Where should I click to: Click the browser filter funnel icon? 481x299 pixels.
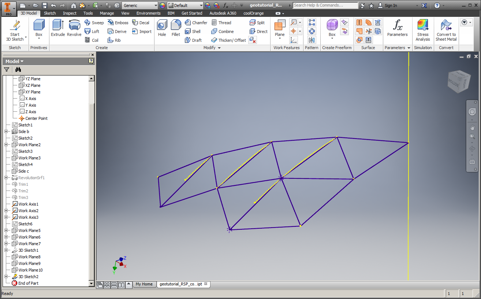coord(7,70)
